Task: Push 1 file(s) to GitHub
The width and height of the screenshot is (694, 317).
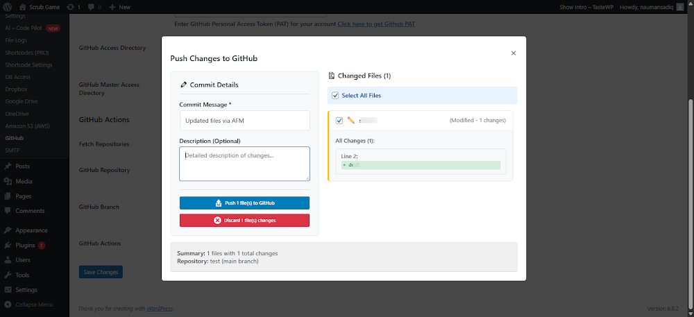Action: point(244,203)
